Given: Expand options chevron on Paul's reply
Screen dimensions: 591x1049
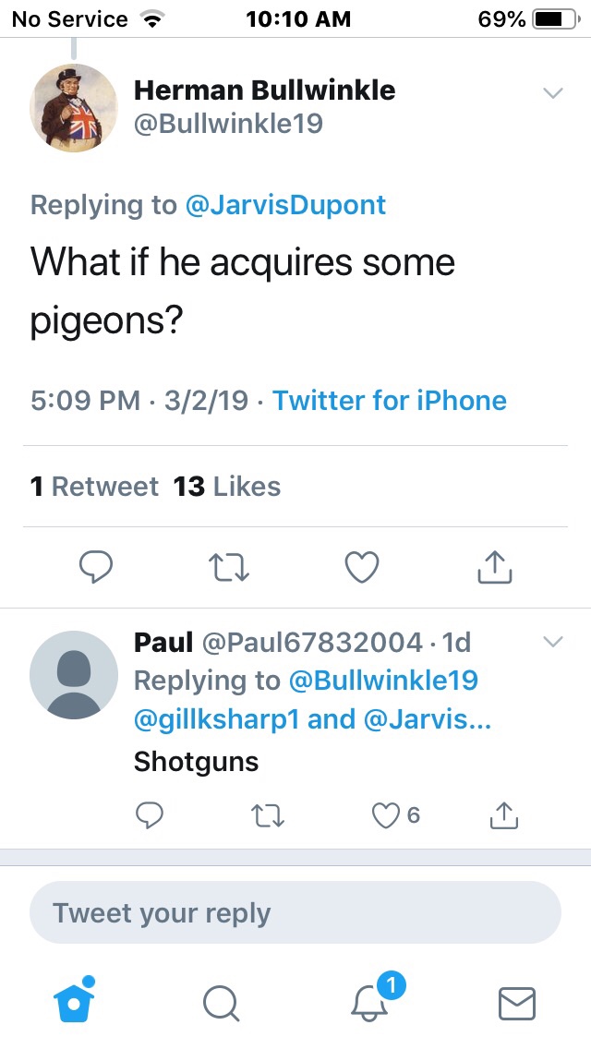Looking at the screenshot, I should point(552,642).
